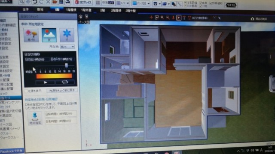Click 光源をチェック前に戻す button
Screen dimensions: 275x154
pos(62,90)
